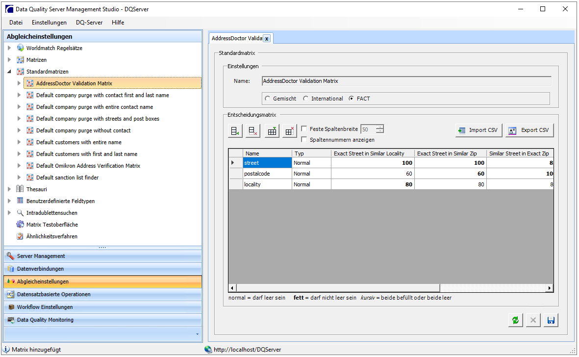Open the DQ-Server menu
The height and width of the screenshot is (357, 579).
point(89,23)
